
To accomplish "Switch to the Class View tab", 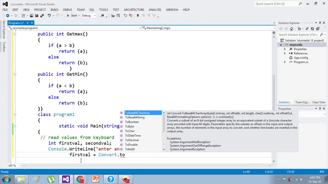I will tap(319, 102).
